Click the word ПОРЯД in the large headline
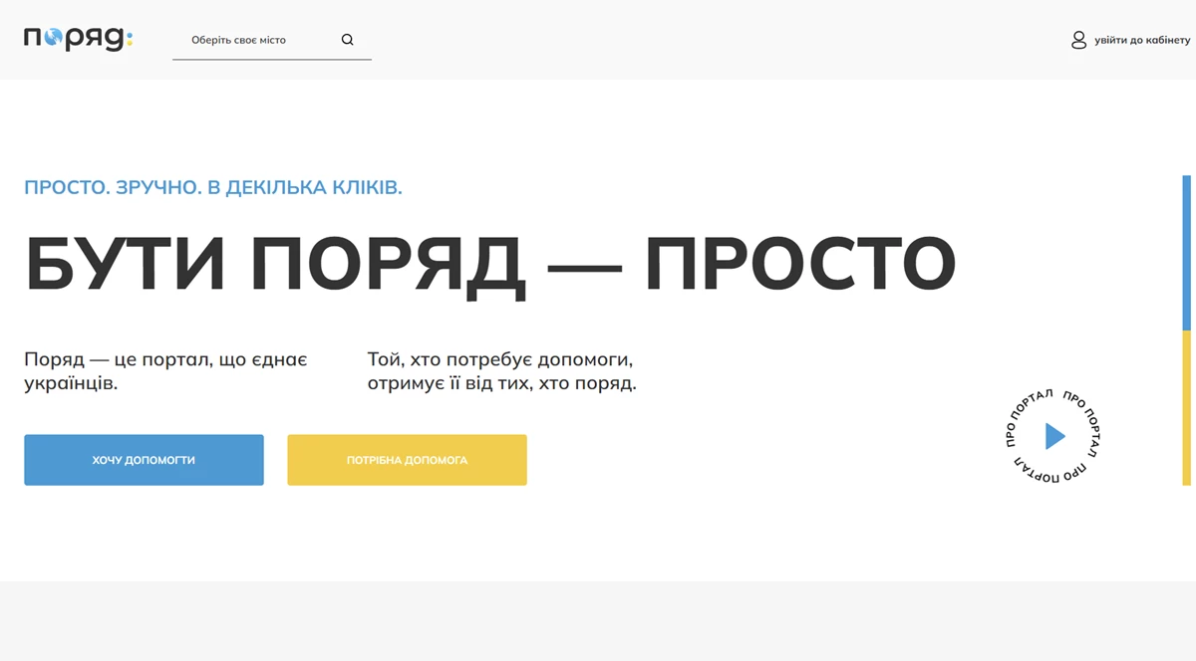 (x=388, y=263)
